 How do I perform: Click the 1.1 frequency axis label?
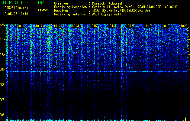(2, 39)
